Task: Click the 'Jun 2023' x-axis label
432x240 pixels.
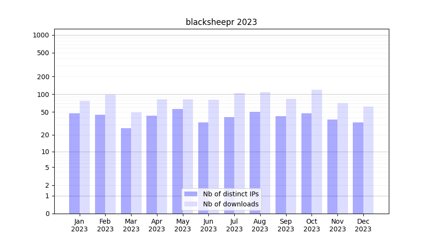Action: tap(208, 225)
